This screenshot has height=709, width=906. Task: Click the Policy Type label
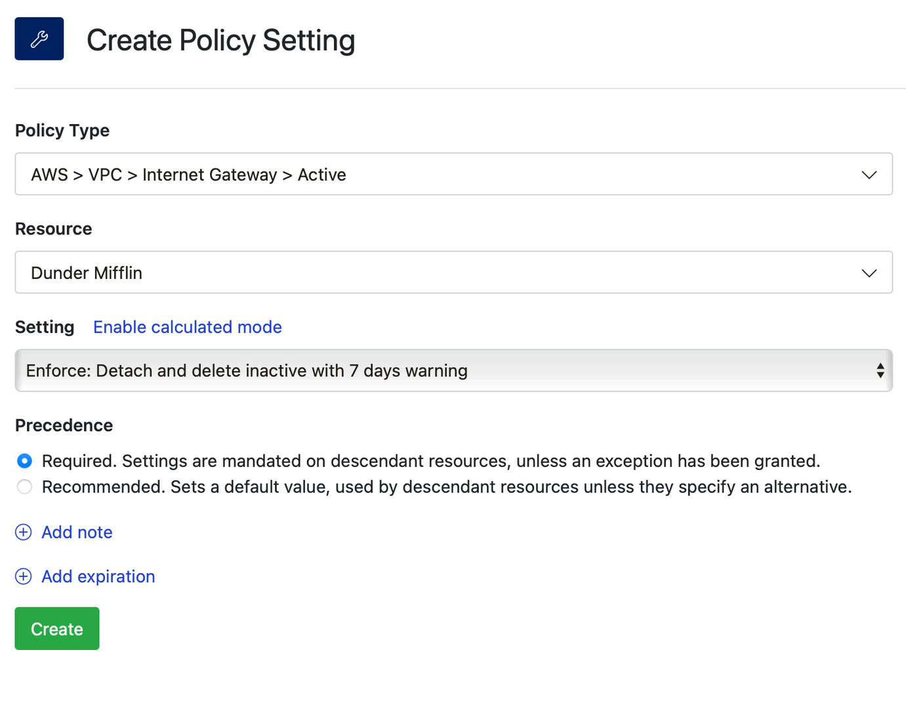click(62, 131)
